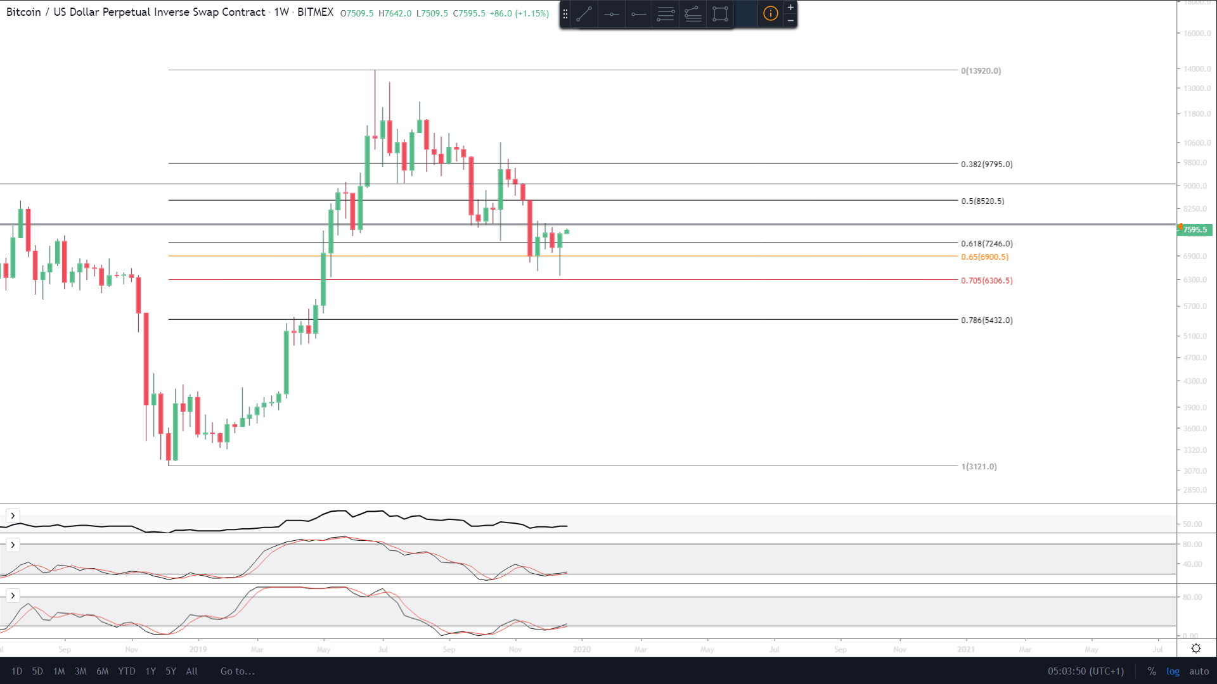This screenshot has height=684, width=1217.
Task: Click the time zone clock display
Action: coord(1085,671)
